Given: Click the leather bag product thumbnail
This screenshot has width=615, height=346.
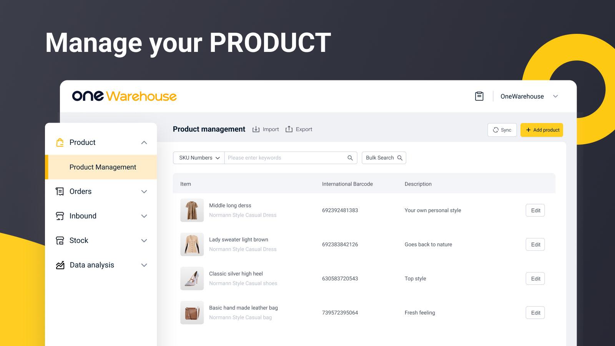Looking at the screenshot, I should [x=192, y=313].
